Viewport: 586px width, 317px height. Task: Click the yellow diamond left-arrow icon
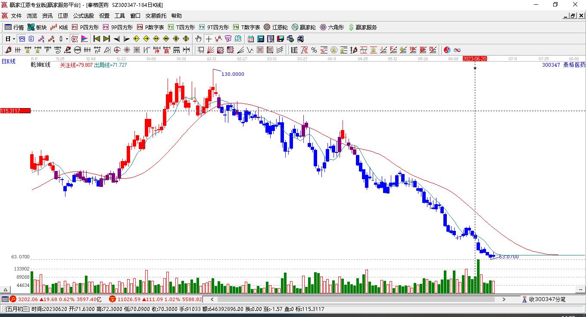tap(136, 39)
